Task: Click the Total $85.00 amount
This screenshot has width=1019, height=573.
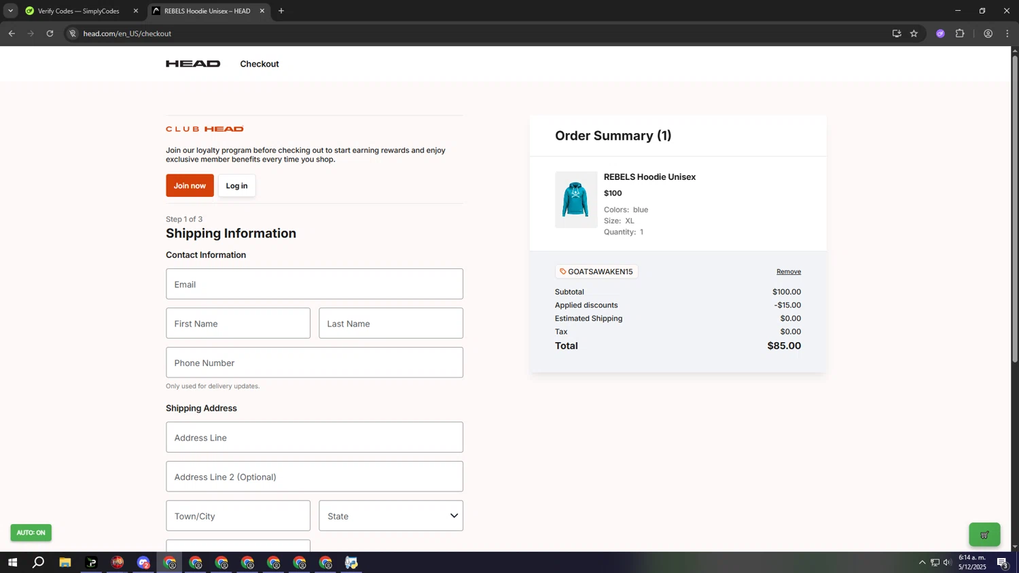Action: [784, 346]
